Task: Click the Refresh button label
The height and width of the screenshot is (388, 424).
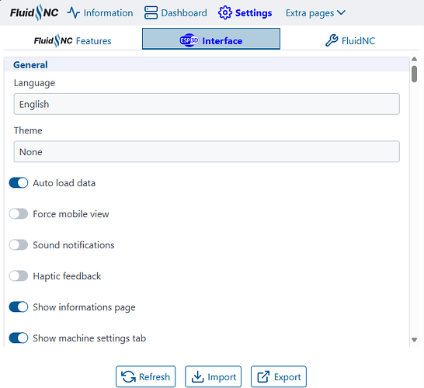Action: coord(155,376)
